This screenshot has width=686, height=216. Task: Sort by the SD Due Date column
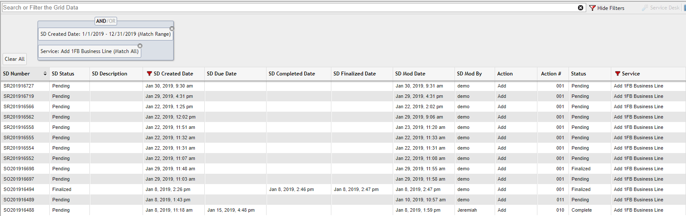pos(222,74)
